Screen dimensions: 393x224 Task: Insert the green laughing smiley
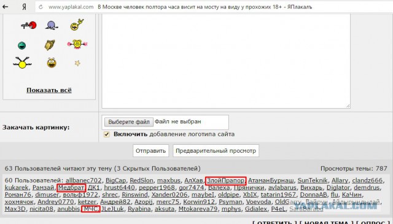[x=22, y=45]
